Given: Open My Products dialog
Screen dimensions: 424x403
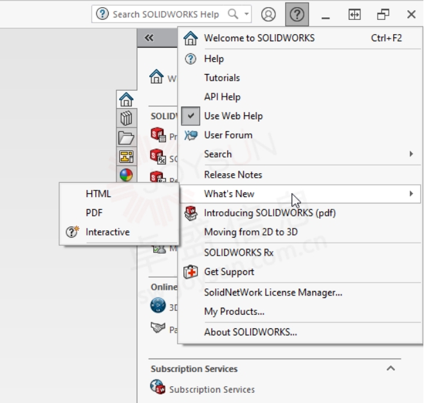Looking at the screenshot, I should click(300, 312).
